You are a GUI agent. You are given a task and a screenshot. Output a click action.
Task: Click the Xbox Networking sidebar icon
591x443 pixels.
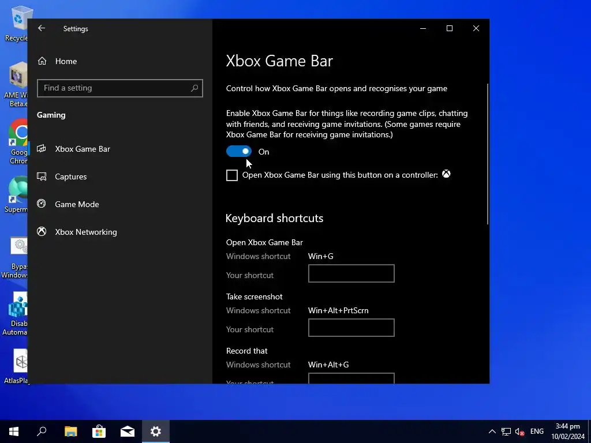42,231
